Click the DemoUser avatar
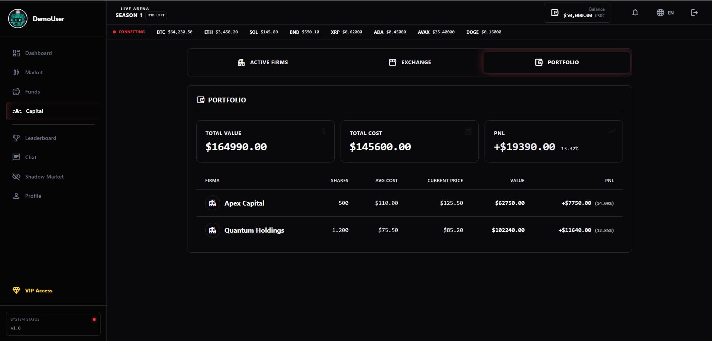The width and height of the screenshot is (712, 341). coord(17,19)
